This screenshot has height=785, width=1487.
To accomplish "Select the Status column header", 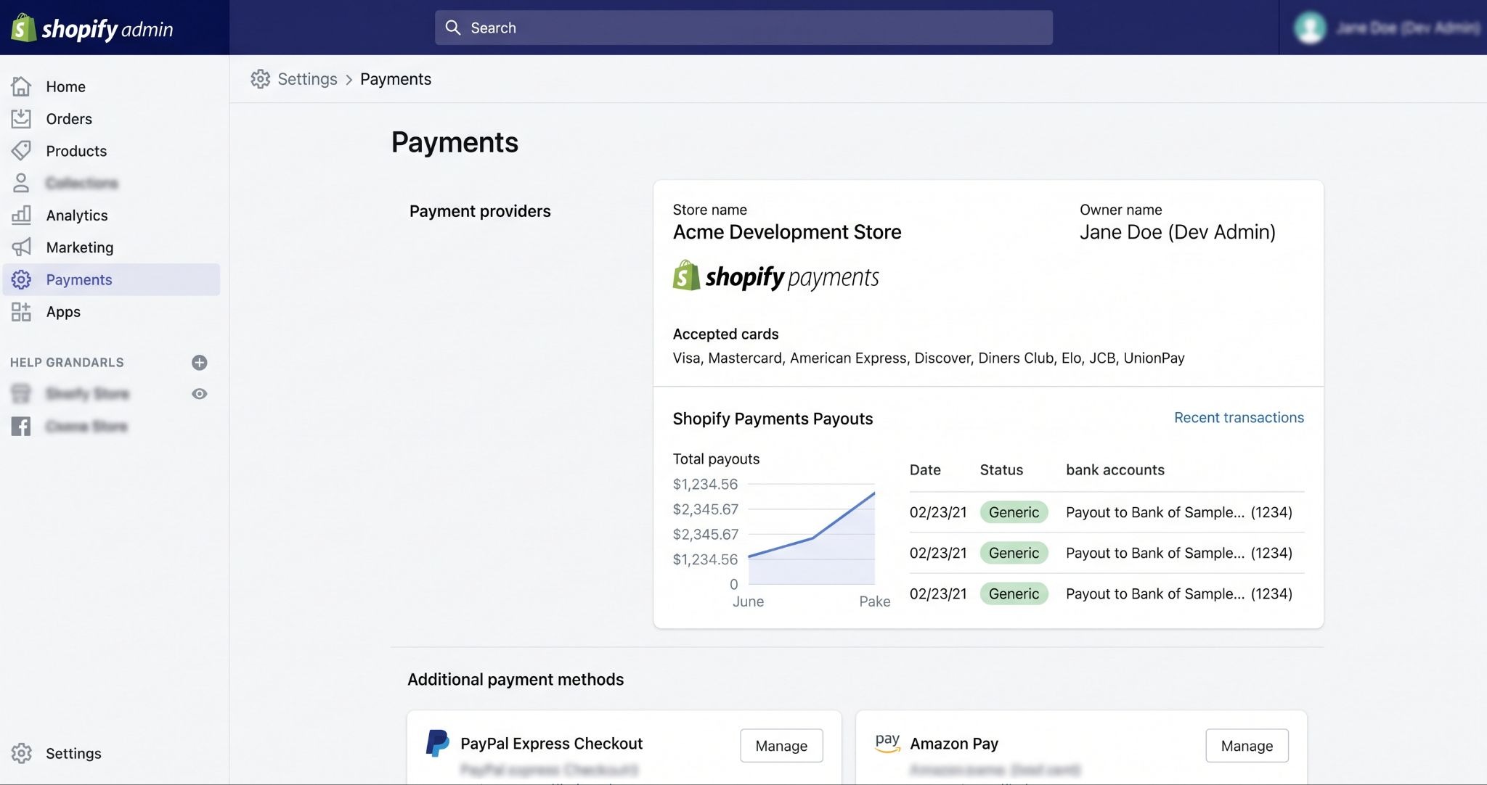I will (1001, 469).
